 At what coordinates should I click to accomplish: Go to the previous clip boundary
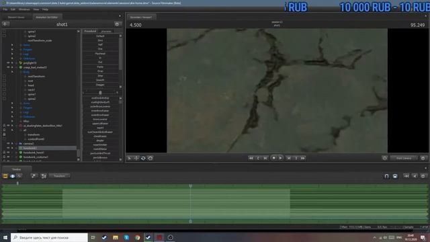258,158
